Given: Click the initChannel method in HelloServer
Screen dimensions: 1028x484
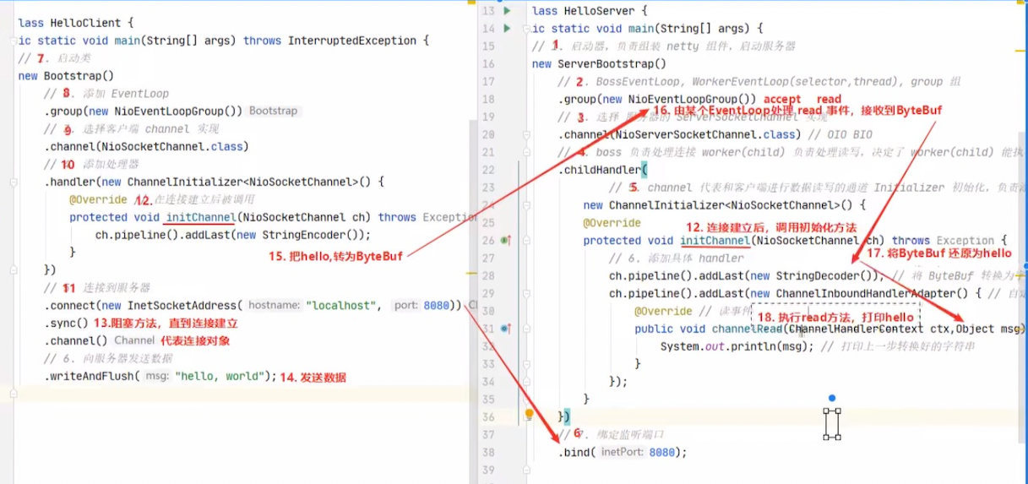Looking at the screenshot, I should point(715,240).
